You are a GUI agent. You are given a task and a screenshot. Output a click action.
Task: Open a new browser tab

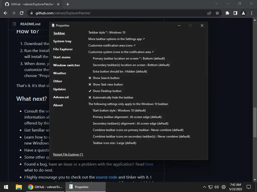click(68, 4)
